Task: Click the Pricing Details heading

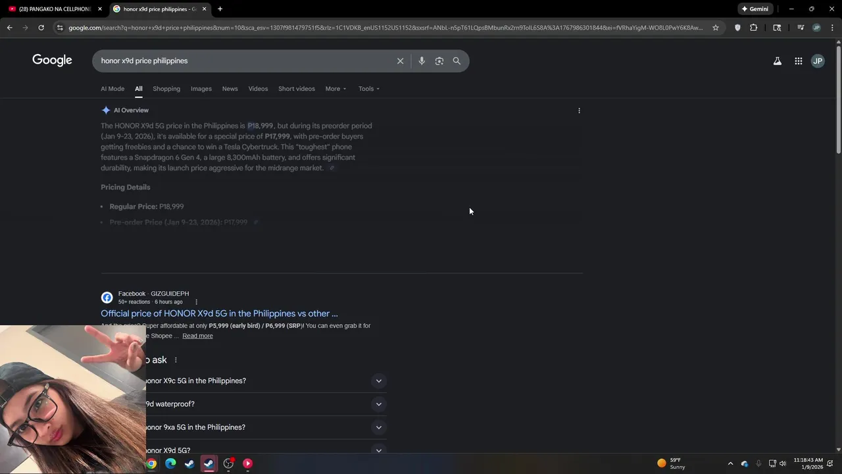Action: pyautogui.click(x=126, y=188)
